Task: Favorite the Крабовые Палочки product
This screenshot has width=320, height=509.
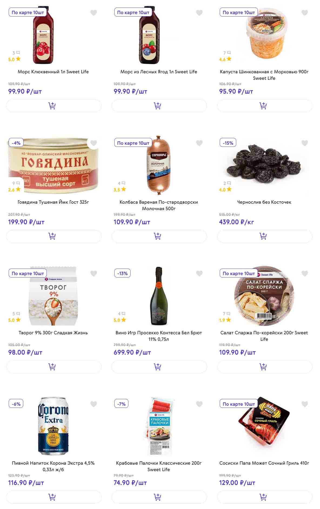Action: 199,404
